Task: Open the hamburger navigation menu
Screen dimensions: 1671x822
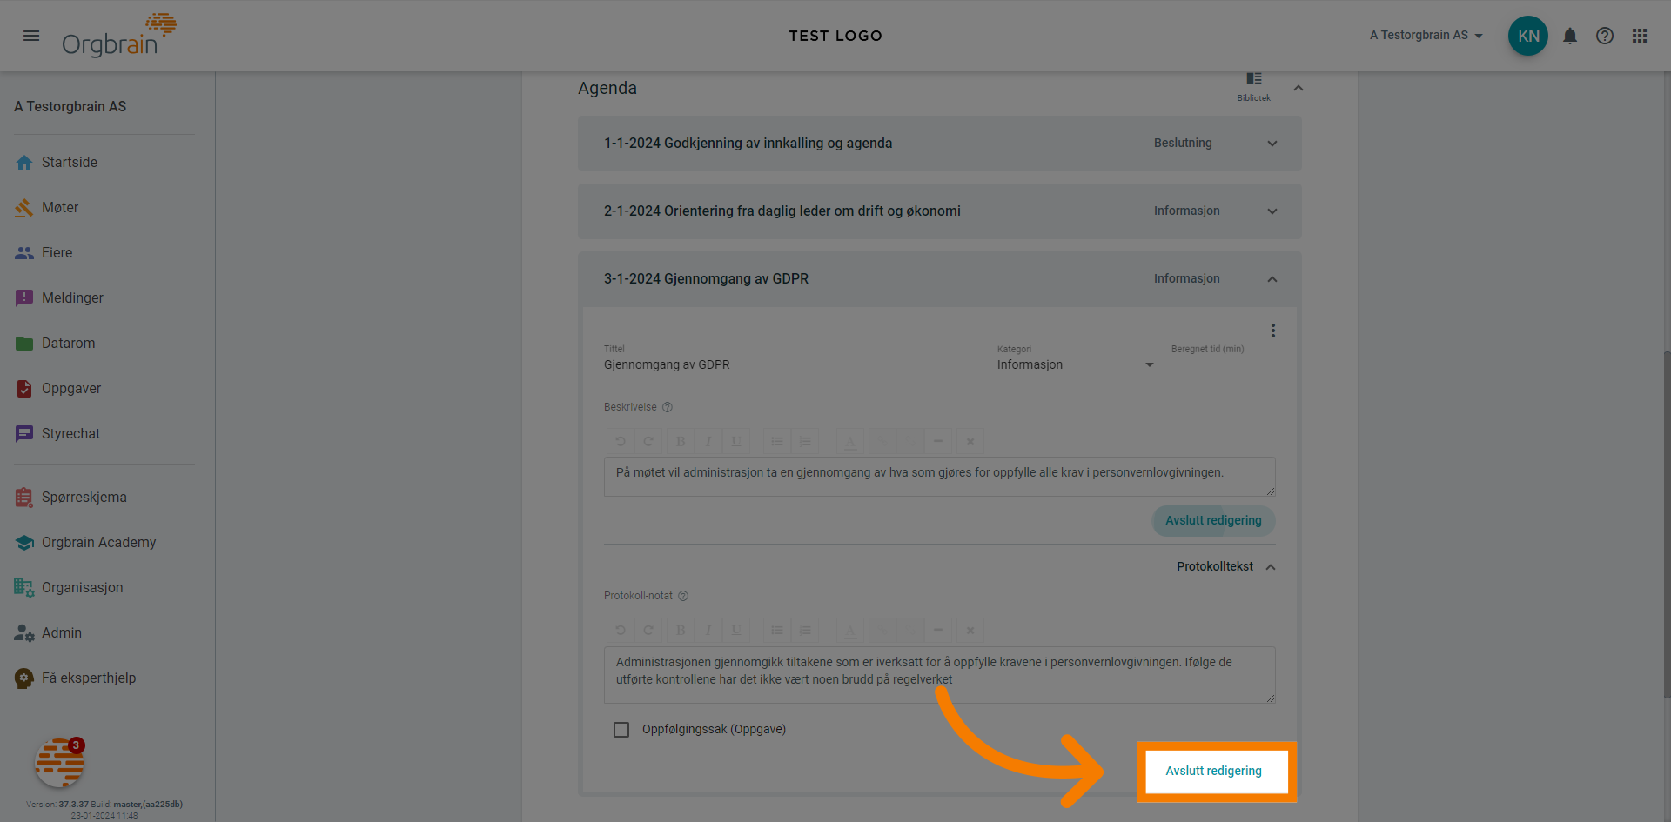Action: pyautogui.click(x=31, y=36)
